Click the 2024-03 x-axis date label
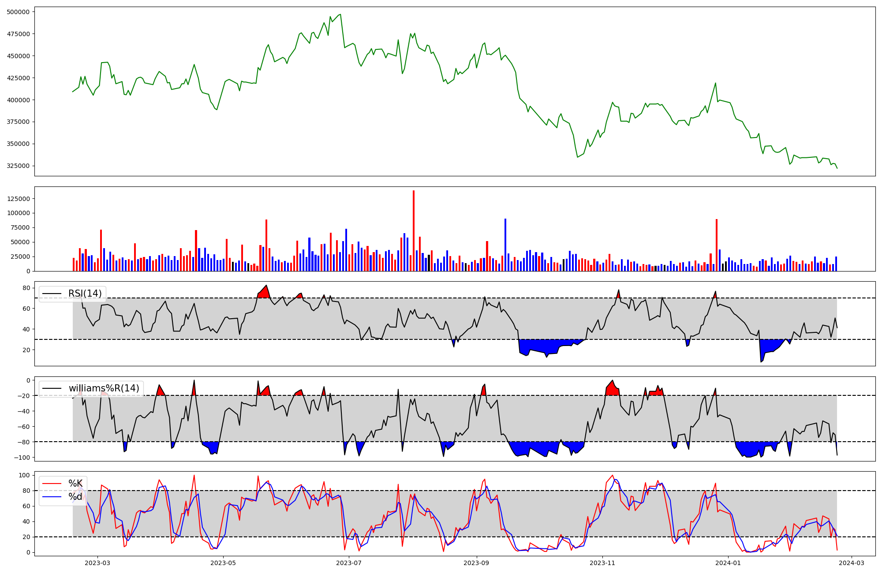 [x=851, y=563]
